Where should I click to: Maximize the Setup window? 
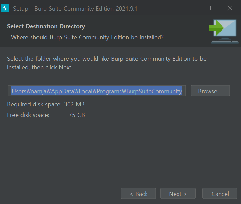click(x=208, y=8)
